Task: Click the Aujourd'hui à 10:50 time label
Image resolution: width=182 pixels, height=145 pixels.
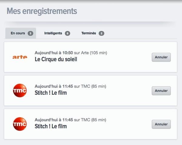Action: coord(54,53)
